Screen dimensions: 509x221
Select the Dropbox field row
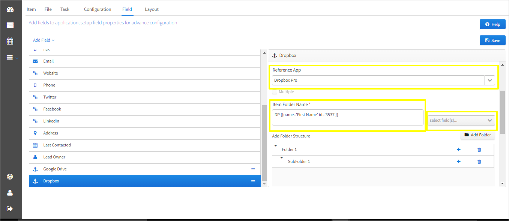145,181
